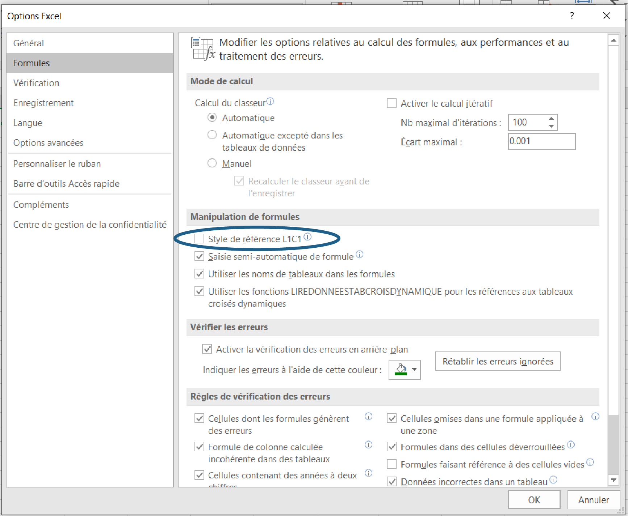Select the Manuel calculation radio button

212,163
